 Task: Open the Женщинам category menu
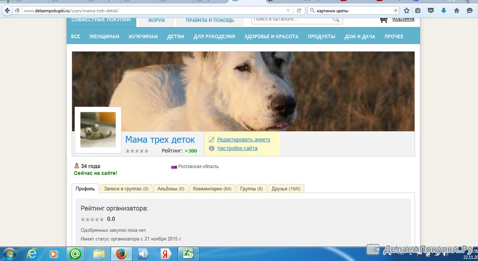point(104,37)
